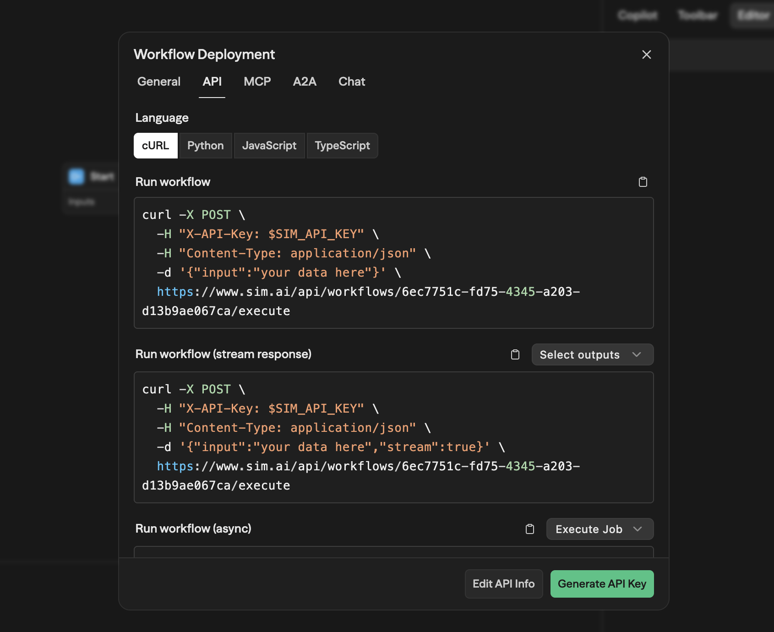Click inside the stream response code block
The width and height of the screenshot is (774, 632).
tap(394, 437)
